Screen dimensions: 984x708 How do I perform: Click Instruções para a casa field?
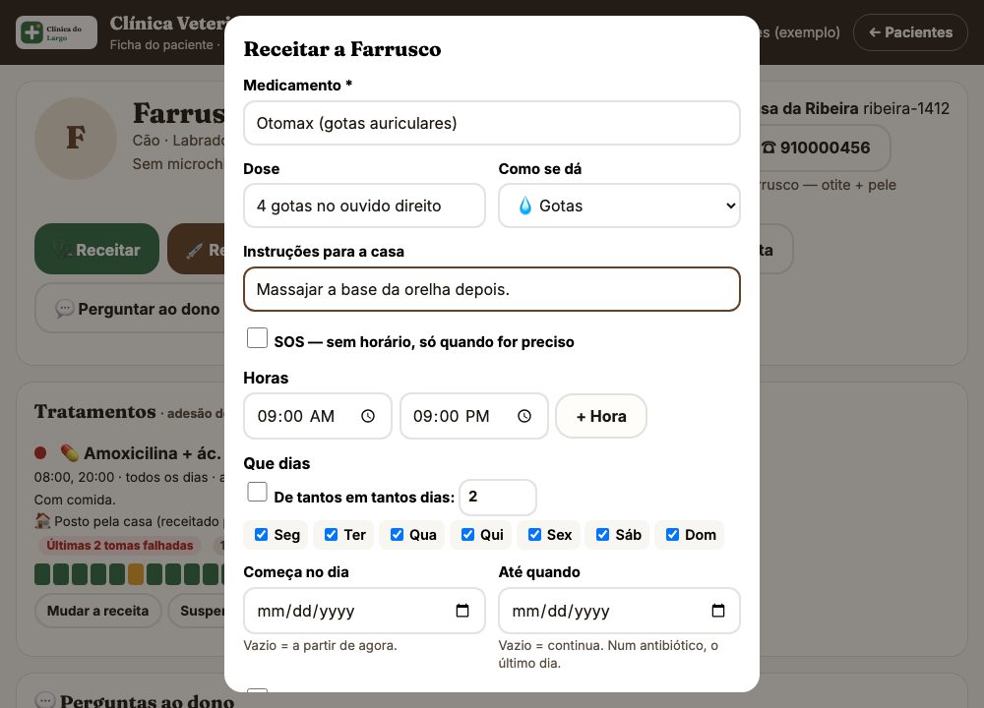(x=492, y=289)
